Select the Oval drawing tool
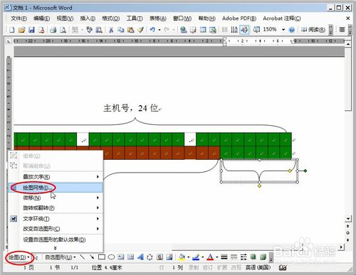The width and height of the screenshot is (356, 275). coord(111,257)
